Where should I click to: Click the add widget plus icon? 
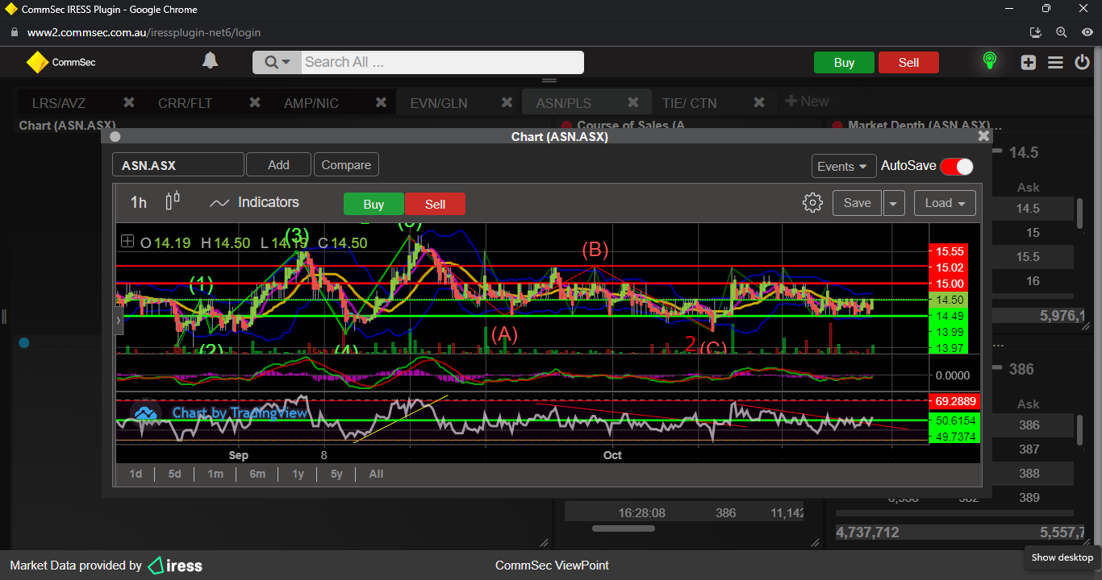click(x=1028, y=62)
